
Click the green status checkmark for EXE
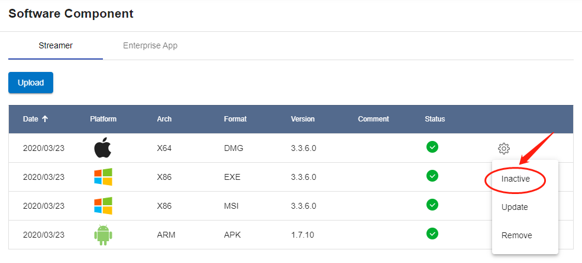pyautogui.click(x=432, y=176)
